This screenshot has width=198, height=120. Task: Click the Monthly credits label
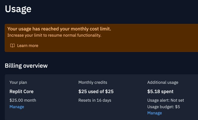(93, 82)
